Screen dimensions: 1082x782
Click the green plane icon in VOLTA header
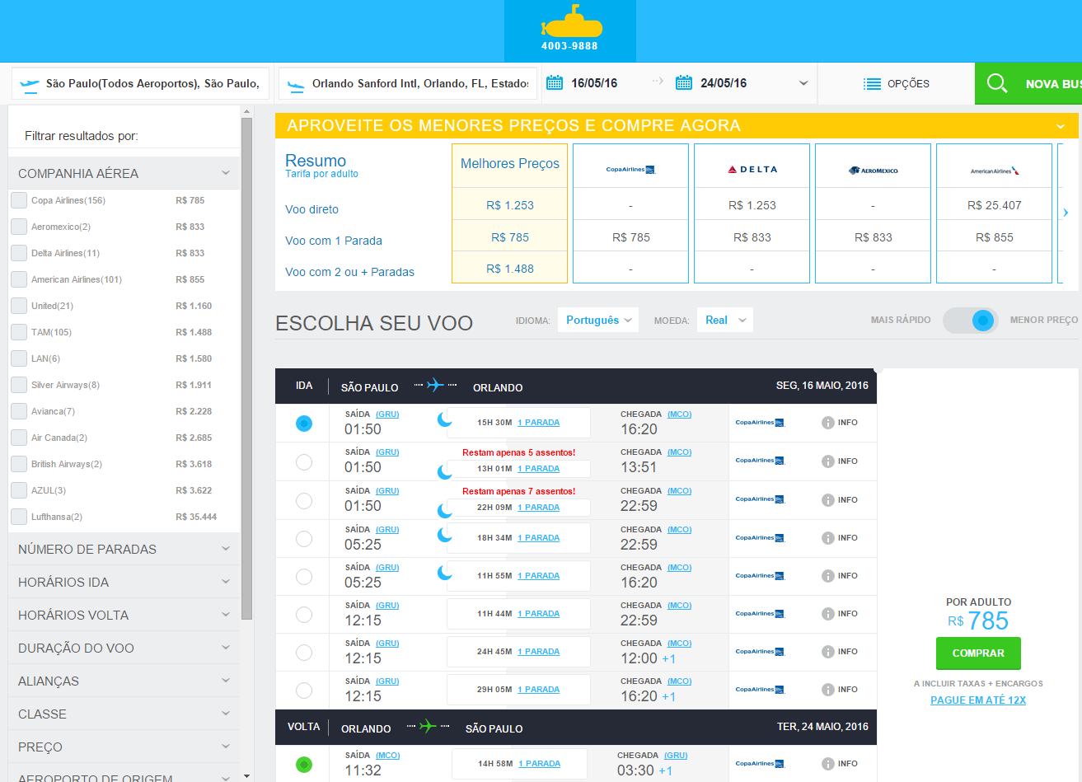pyautogui.click(x=428, y=726)
